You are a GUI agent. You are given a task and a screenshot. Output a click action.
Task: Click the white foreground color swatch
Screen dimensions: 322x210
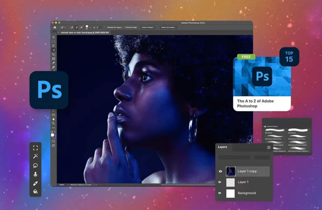pyautogui.click(x=52, y=135)
